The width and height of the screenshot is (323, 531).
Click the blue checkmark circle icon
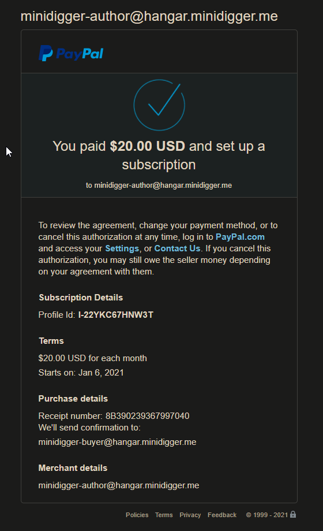click(159, 105)
